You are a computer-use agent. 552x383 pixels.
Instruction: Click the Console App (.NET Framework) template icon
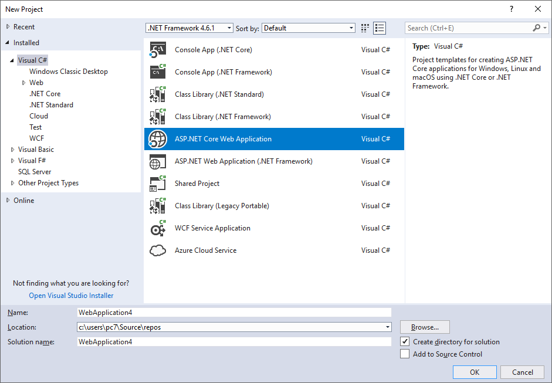click(x=157, y=72)
